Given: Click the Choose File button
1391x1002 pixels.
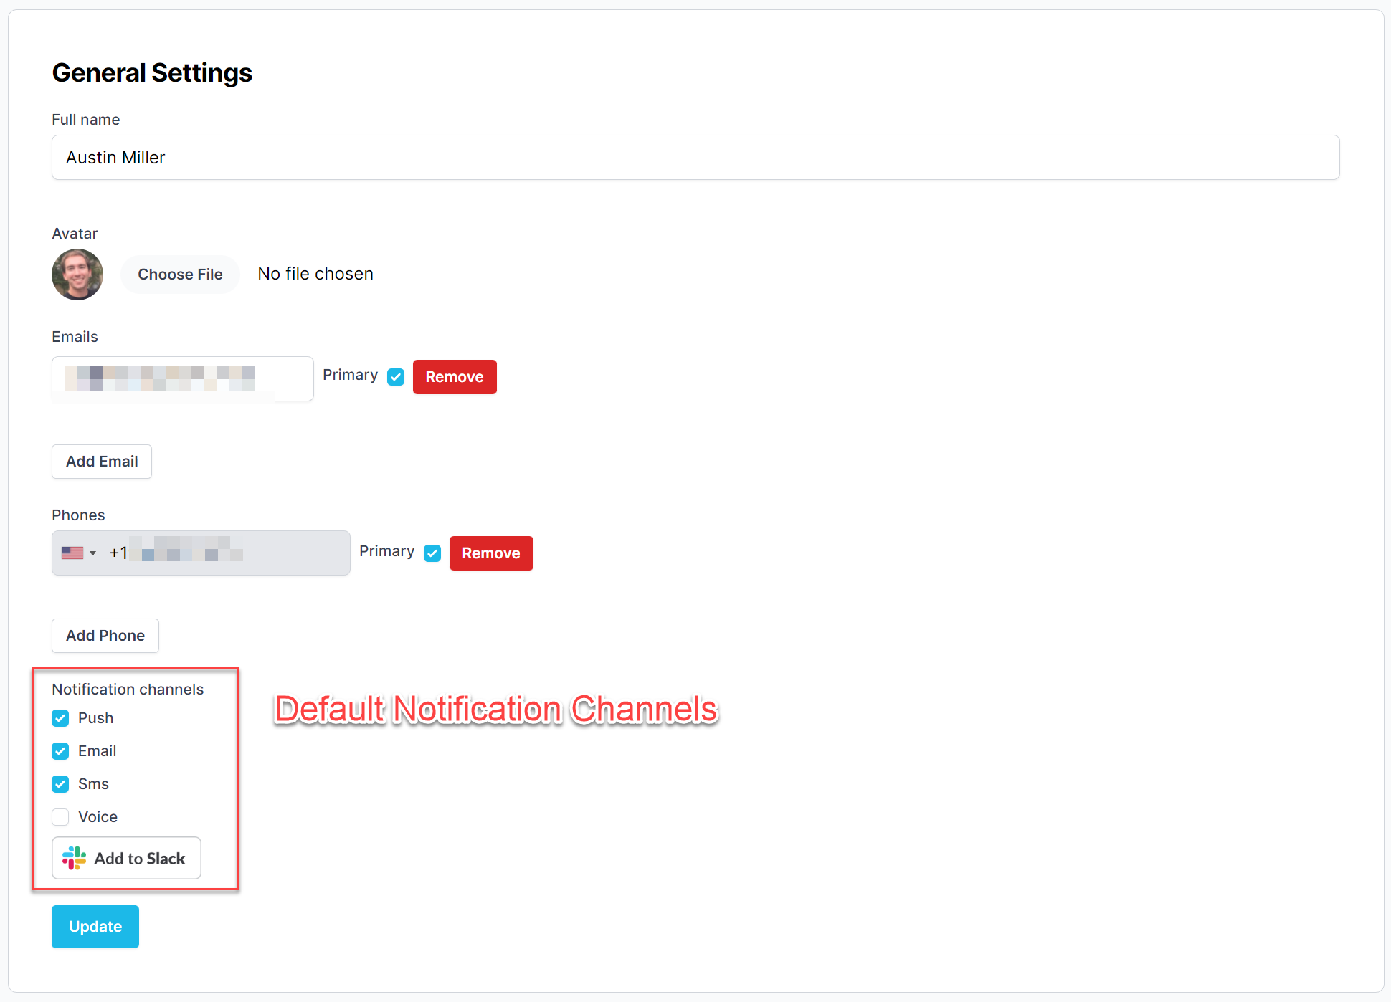Looking at the screenshot, I should click(180, 275).
